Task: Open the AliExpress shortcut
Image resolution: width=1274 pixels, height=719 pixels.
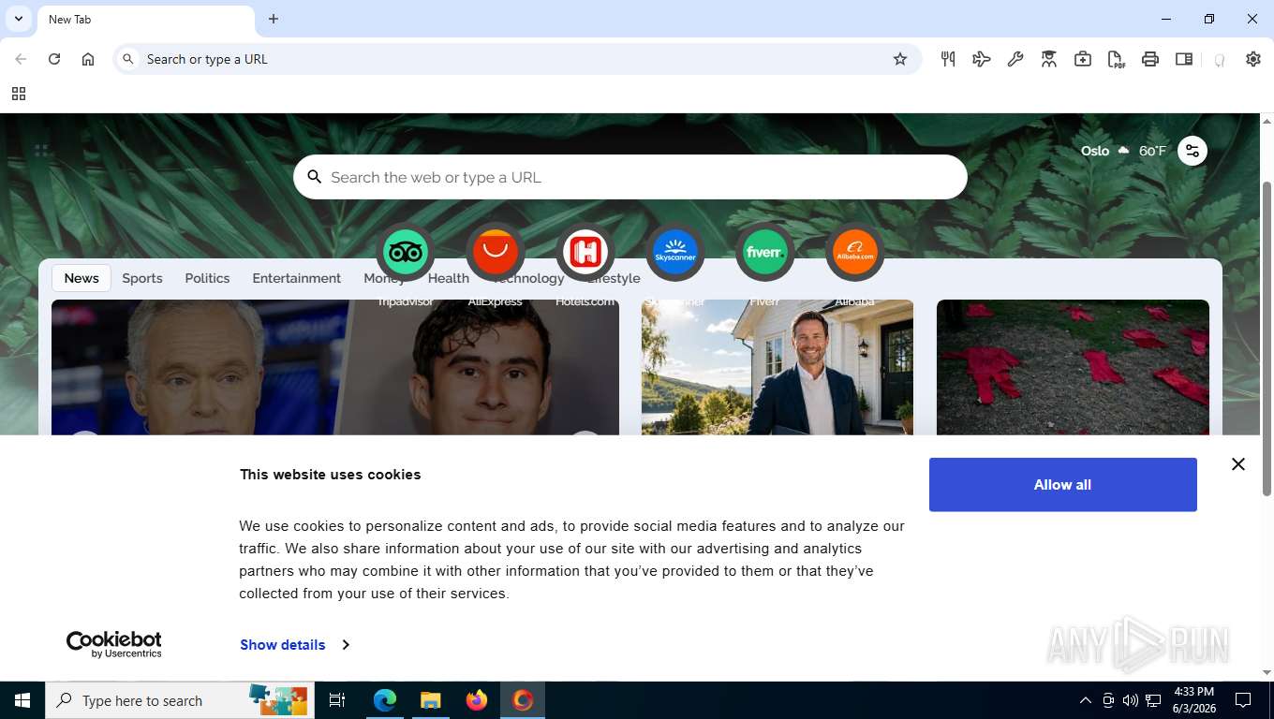Action: 496,252
